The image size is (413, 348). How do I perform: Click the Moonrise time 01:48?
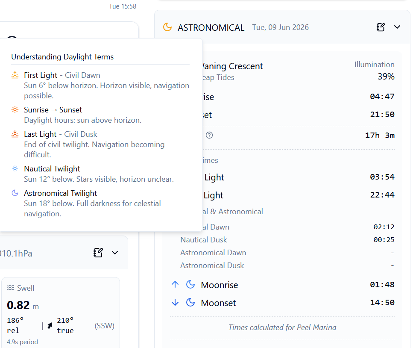coord(382,284)
